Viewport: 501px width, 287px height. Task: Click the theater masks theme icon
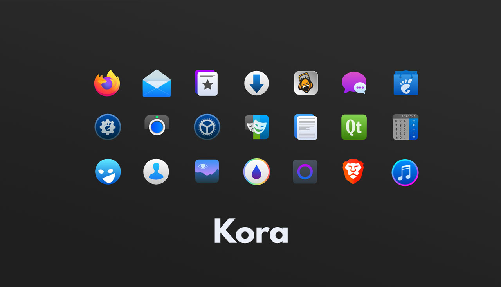click(256, 127)
